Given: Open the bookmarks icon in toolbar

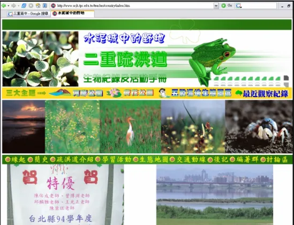Looking at the screenshot, I should pos(45,5).
